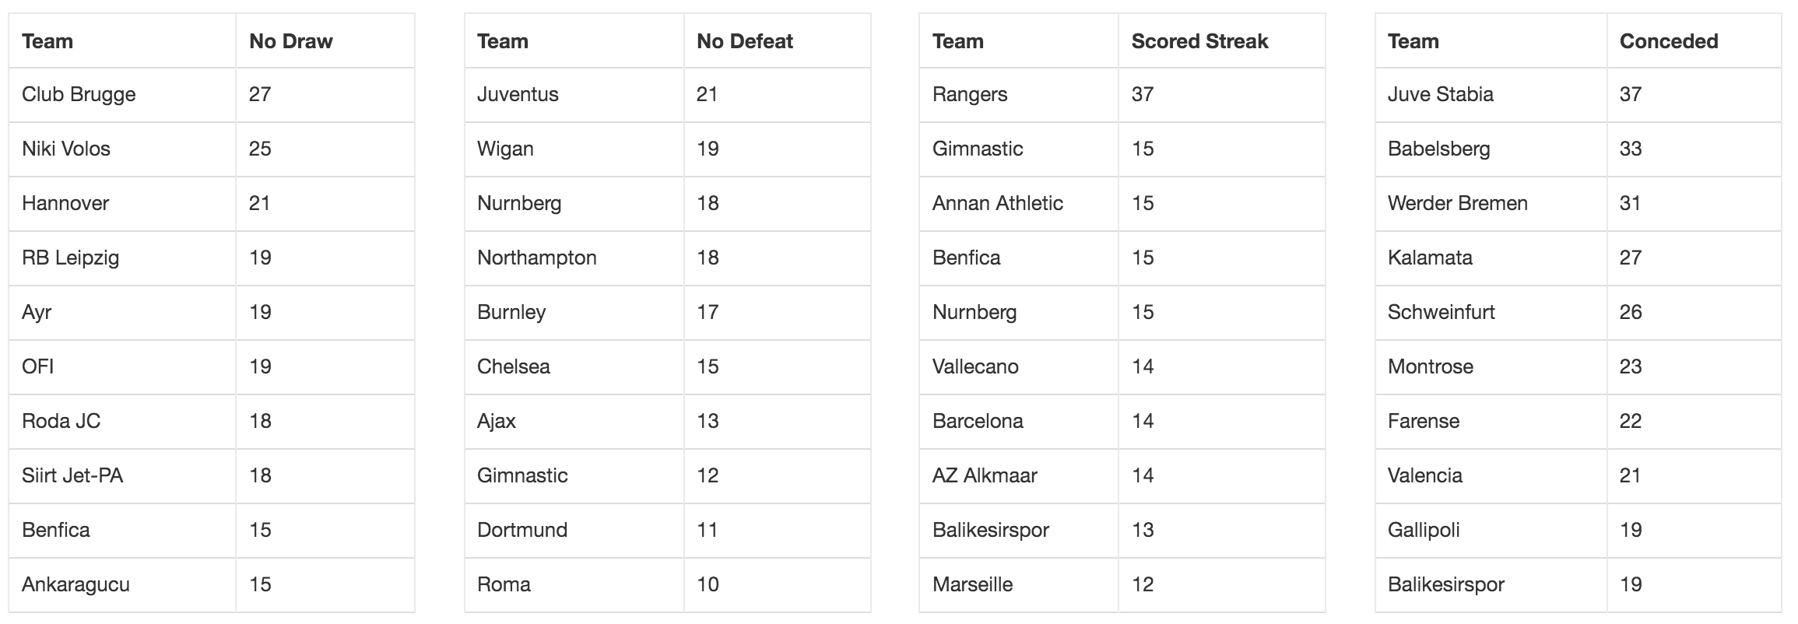Screen dimensions: 1798x624
Task: Click the No Draw column header
Action: [325, 41]
